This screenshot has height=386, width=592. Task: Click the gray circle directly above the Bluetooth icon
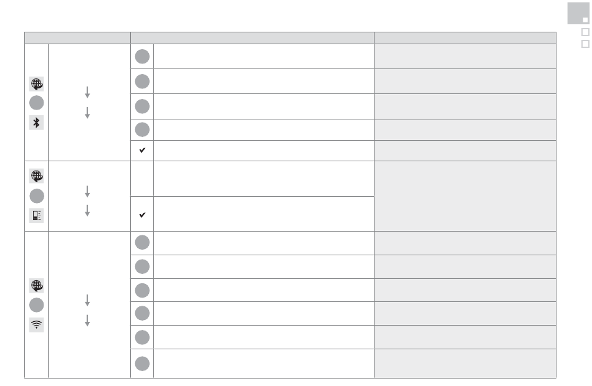pyautogui.click(x=37, y=103)
